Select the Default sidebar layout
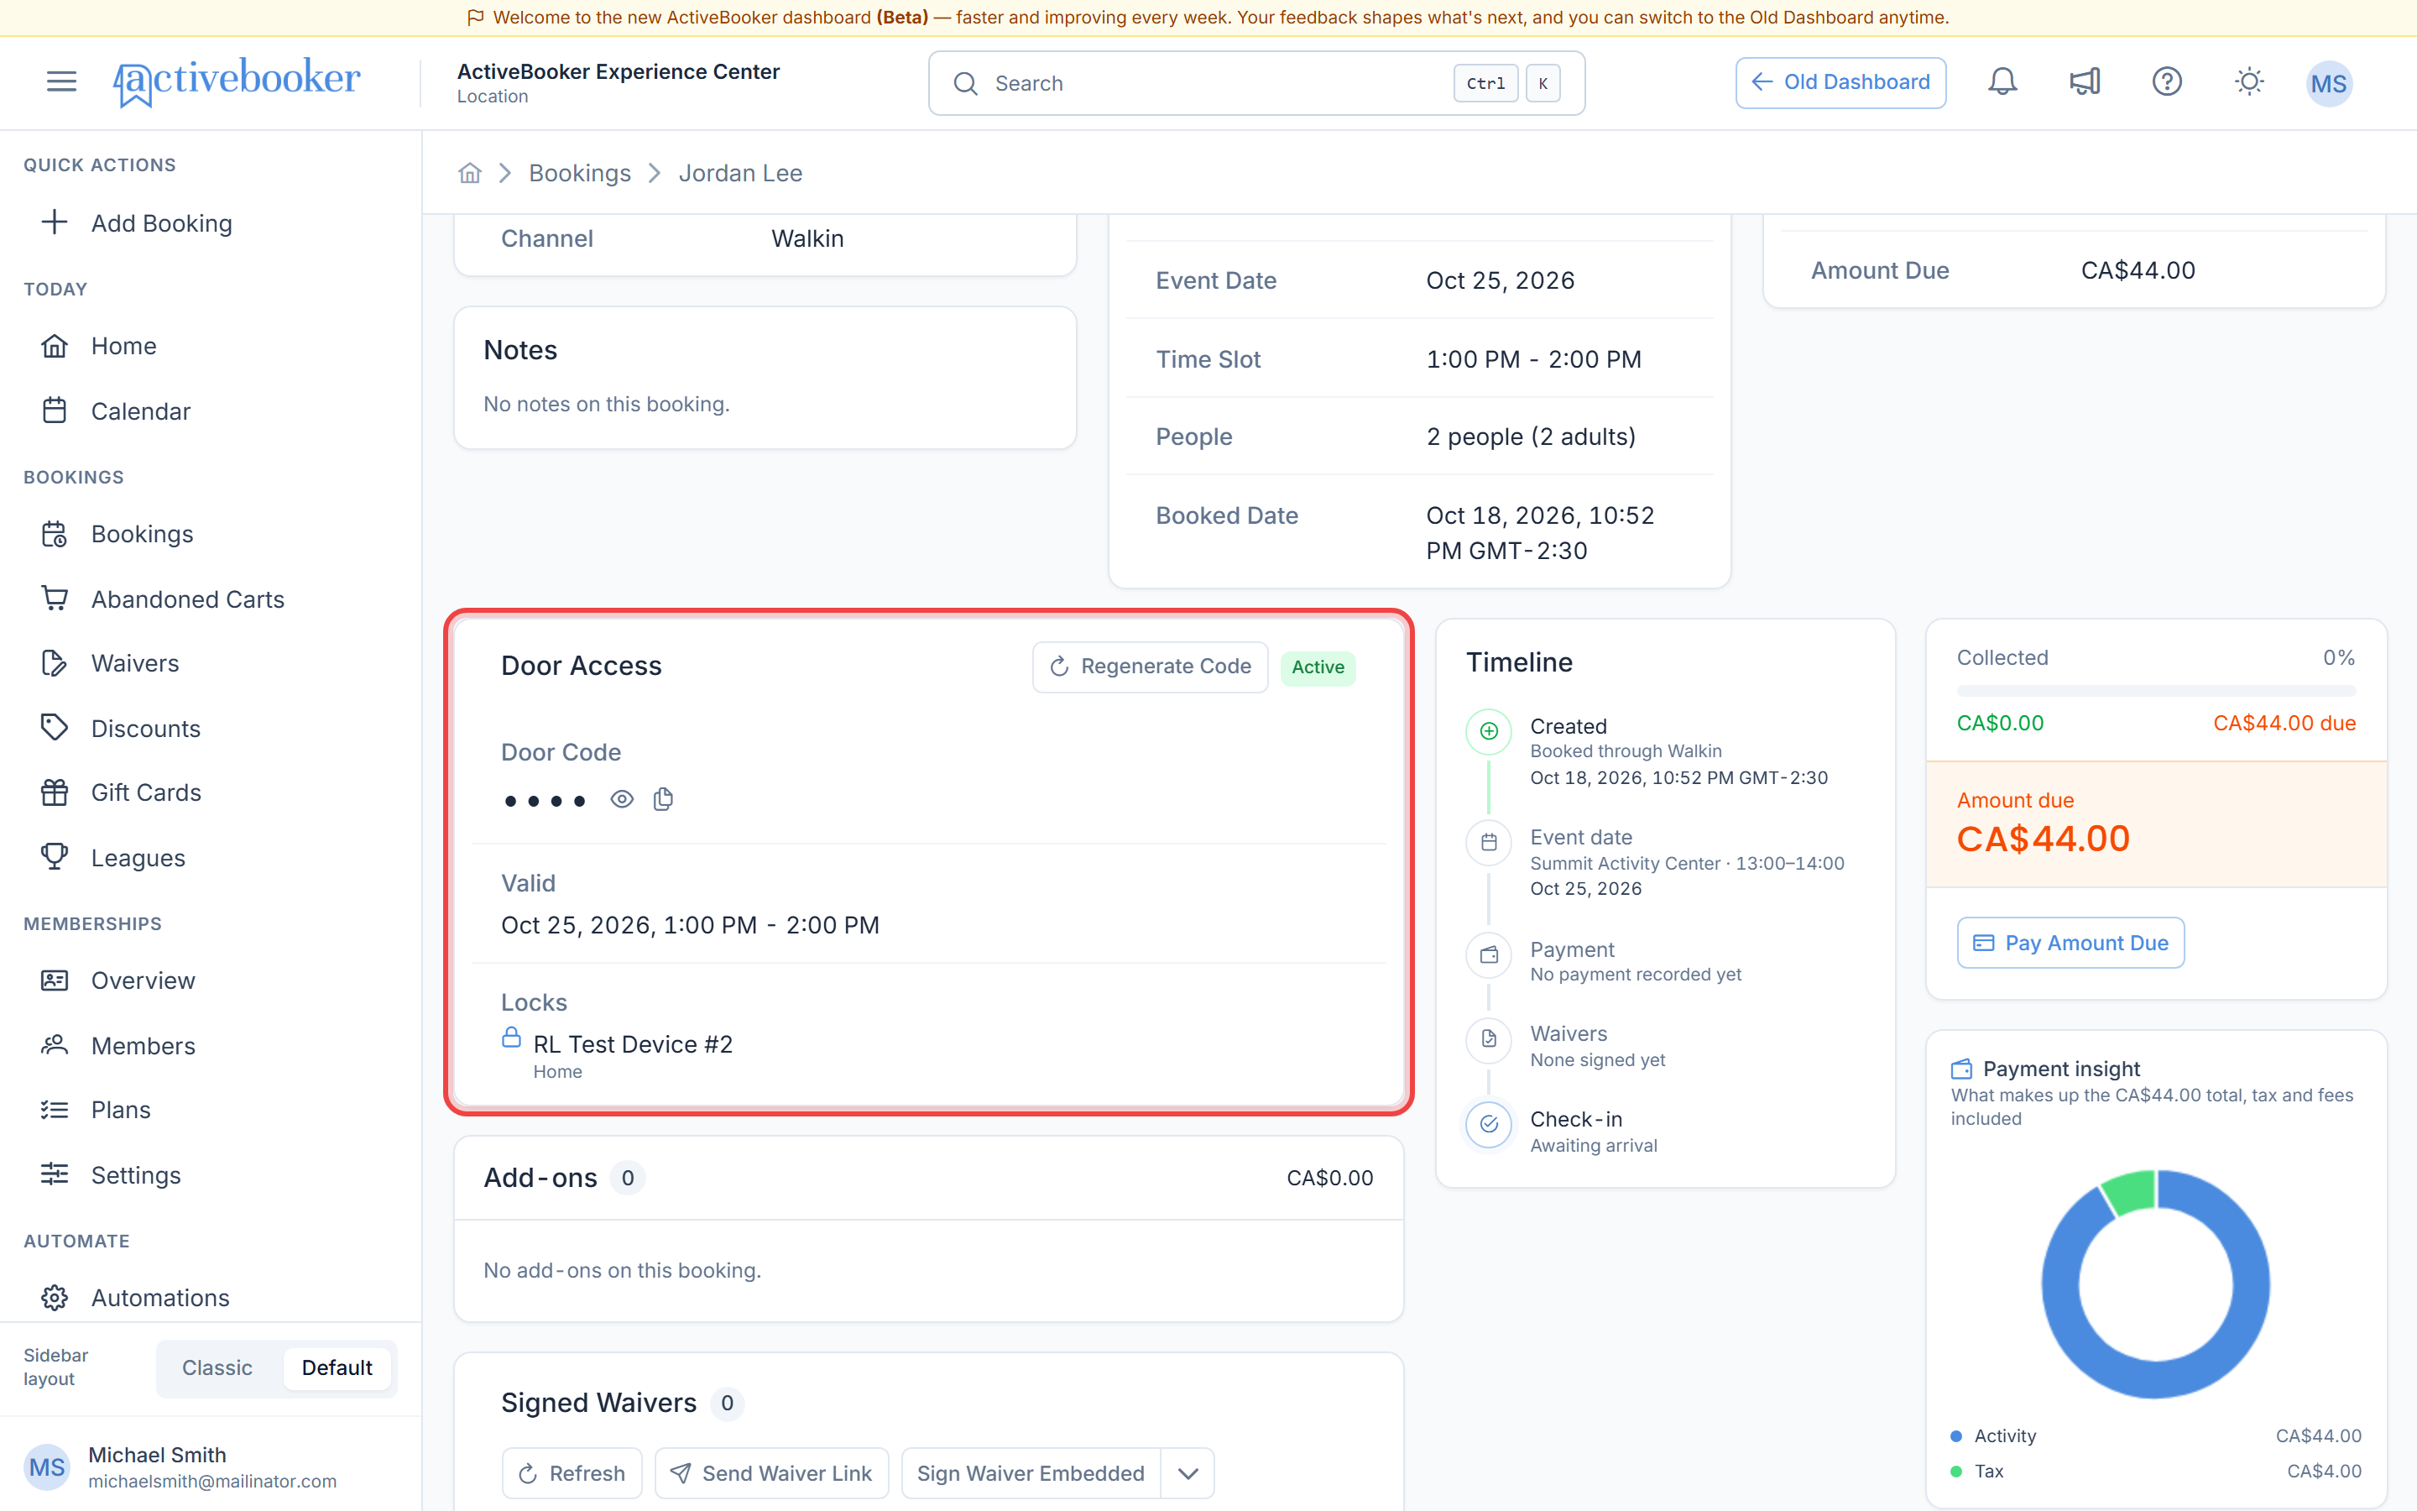Image resolution: width=2417 pixels, height=1511 pixels. 337,1368
